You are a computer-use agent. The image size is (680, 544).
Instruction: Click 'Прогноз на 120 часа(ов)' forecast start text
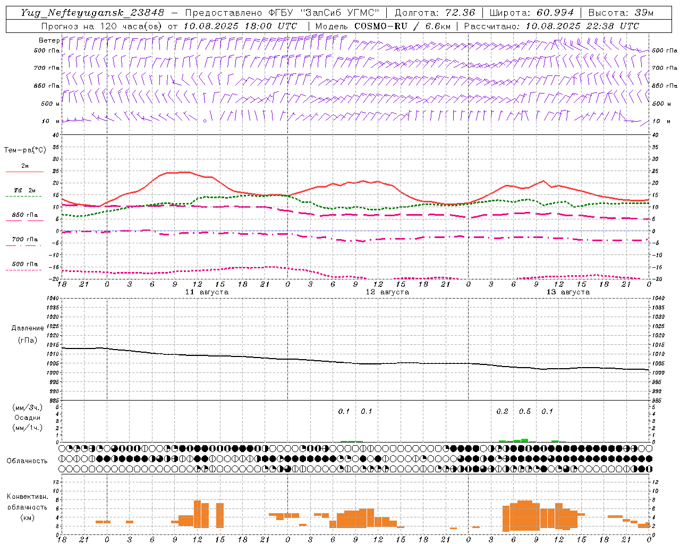(103, 26)
